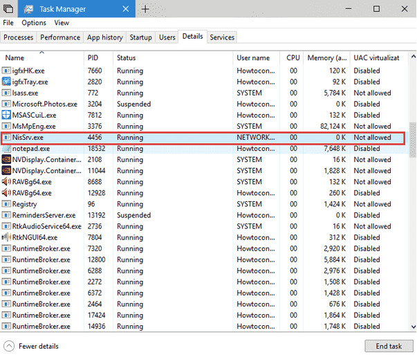Click the window group icon at top-left
Image resolution: width=417 pixels, height=357 pixels.
pyautogui.click(x=8, y=9)
